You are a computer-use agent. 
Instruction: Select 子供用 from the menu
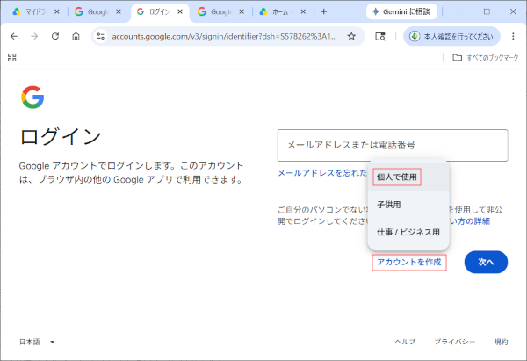pyautogui.click(x=408, y=205)
